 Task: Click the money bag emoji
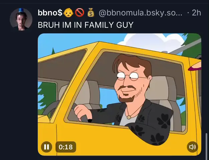click(x=91, y=13)
